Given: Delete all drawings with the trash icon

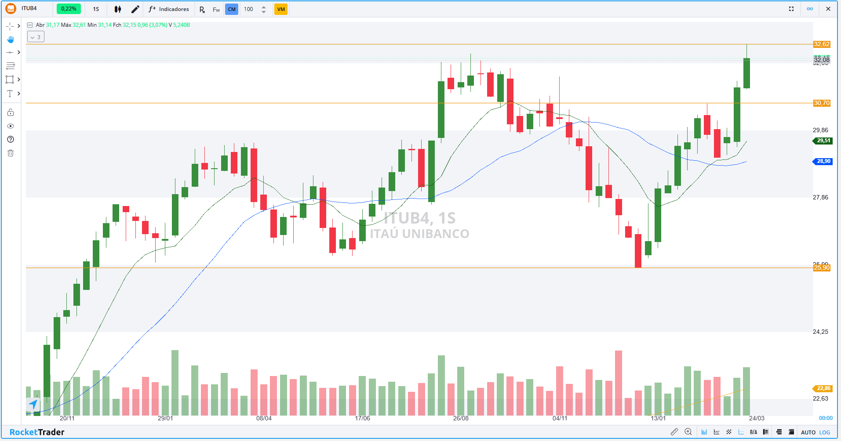Looking at the screenshot, I should click(11, 153).
